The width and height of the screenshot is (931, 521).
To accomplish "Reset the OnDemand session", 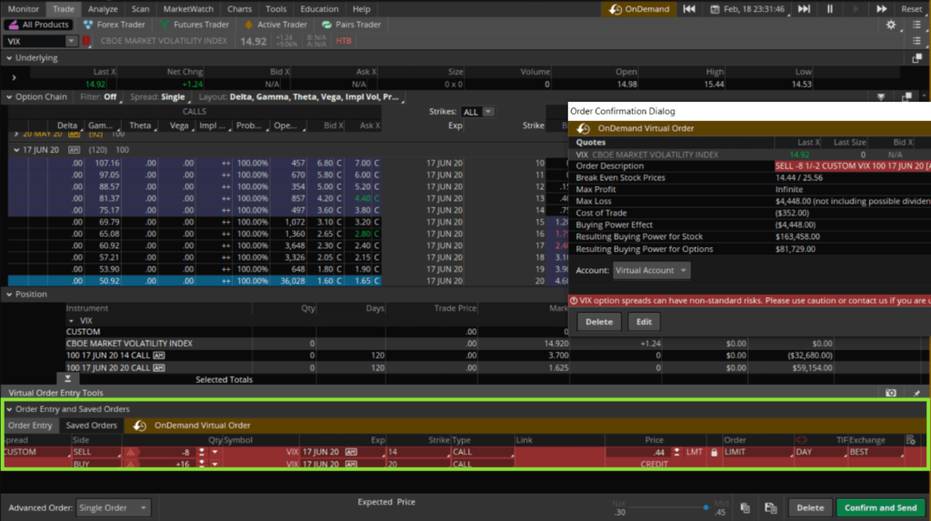I will pyautogui.click(x=911, y=9).
